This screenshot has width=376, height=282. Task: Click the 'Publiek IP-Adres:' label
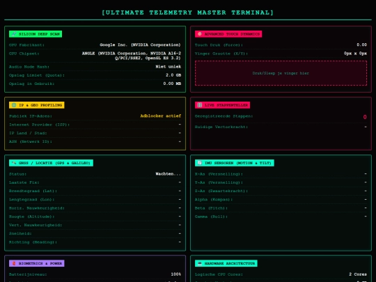point(31,116)
